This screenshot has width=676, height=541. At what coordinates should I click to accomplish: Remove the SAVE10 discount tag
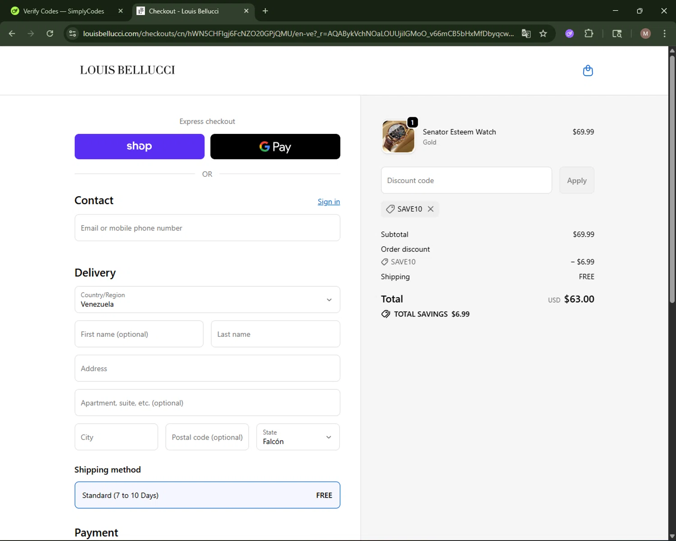click(431, 209)
